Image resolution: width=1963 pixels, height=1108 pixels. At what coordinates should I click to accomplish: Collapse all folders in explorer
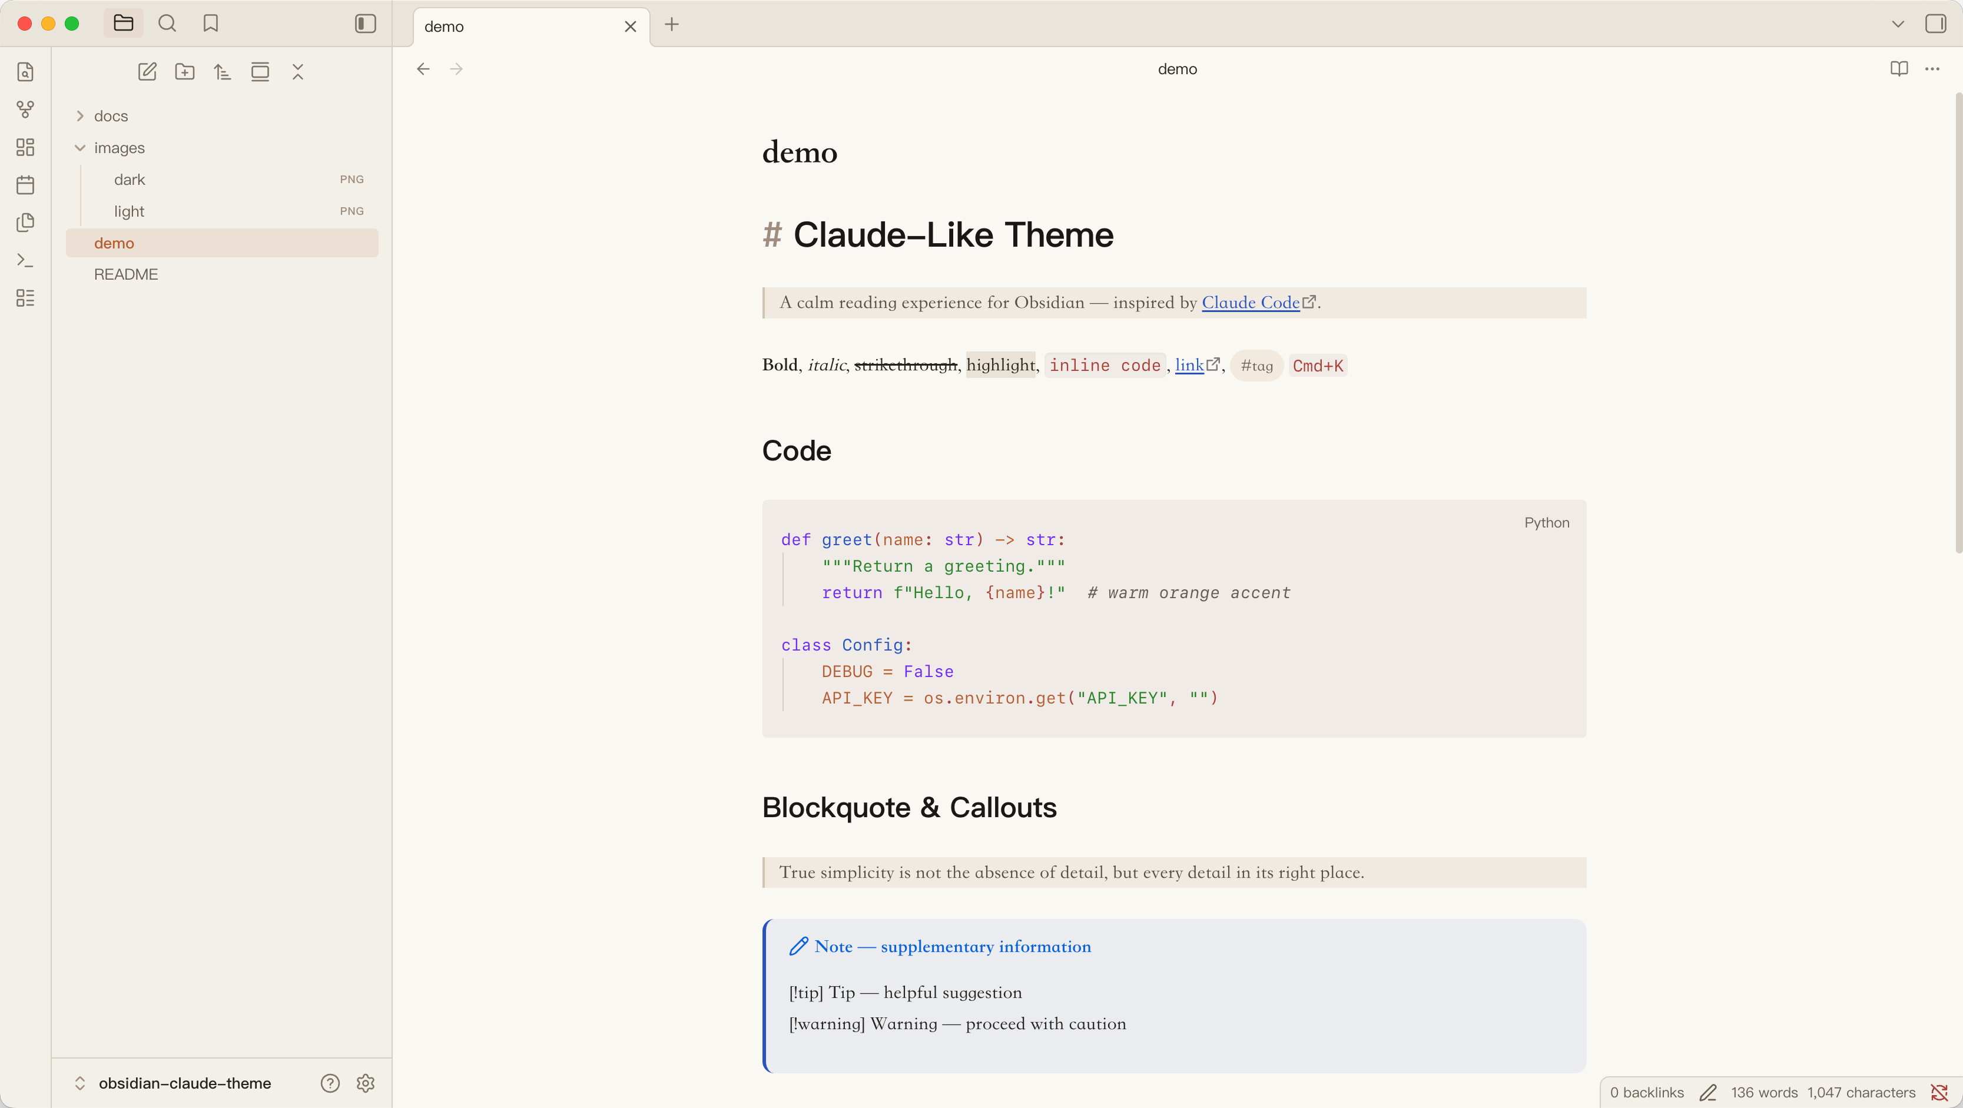[x=298, y=72]
